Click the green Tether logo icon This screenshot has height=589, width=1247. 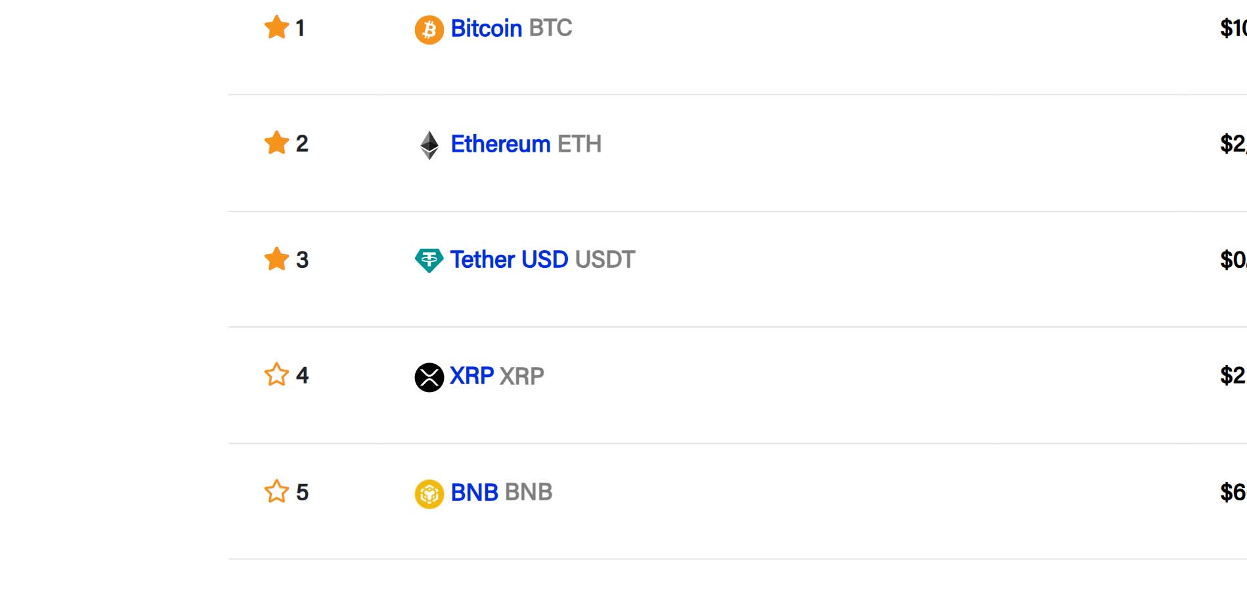coord(429,261)
